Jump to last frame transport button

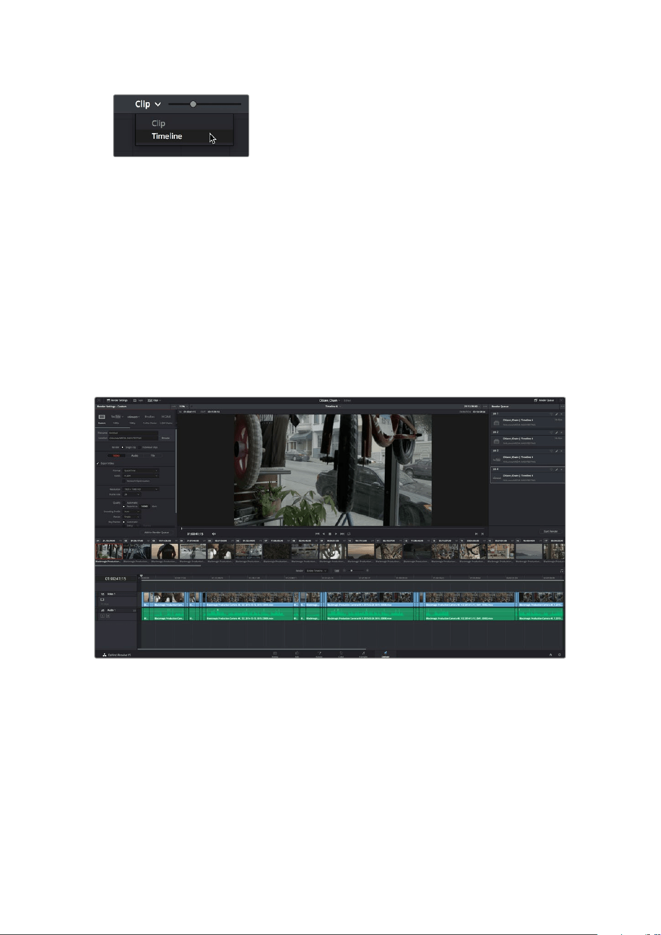[342, 534]
